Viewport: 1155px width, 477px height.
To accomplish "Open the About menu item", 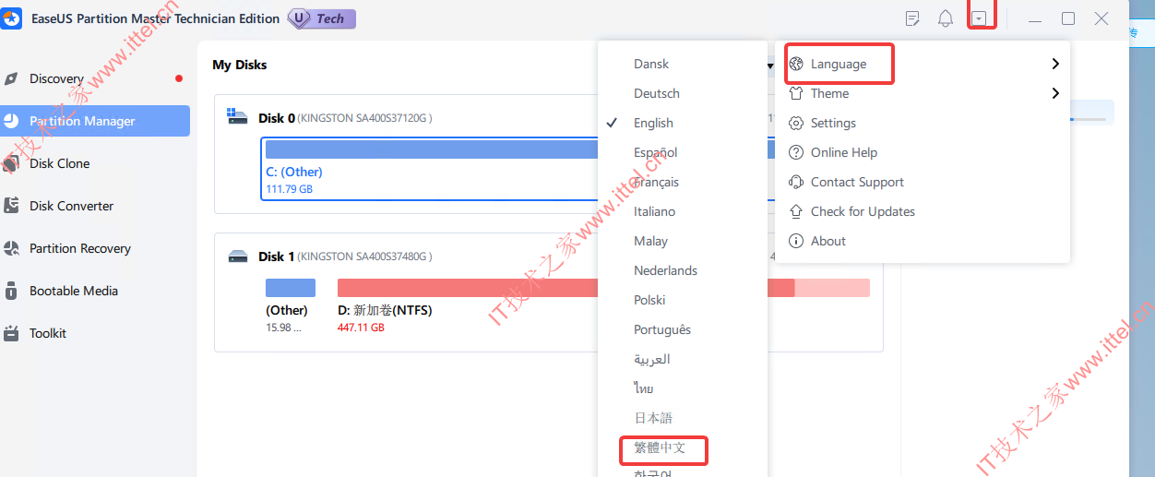I will pyautogui.click(x=923, y=241).
